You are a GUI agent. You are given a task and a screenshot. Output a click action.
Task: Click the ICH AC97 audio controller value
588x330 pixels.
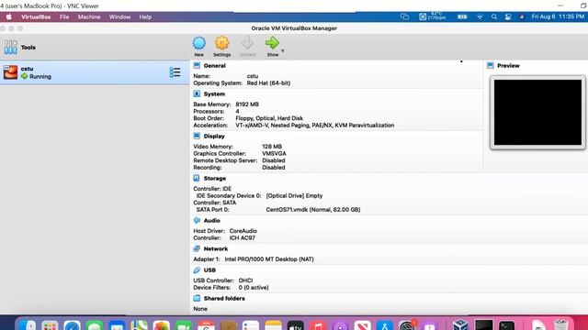[x=243, y=238]
